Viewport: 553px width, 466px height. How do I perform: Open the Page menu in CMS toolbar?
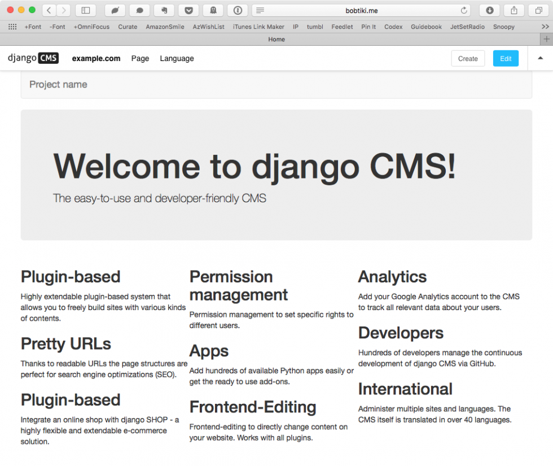[140, 59]
